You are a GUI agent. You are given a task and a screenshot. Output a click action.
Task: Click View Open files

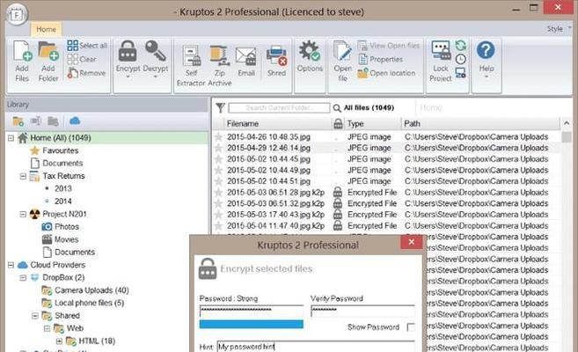tap(389, 46)
